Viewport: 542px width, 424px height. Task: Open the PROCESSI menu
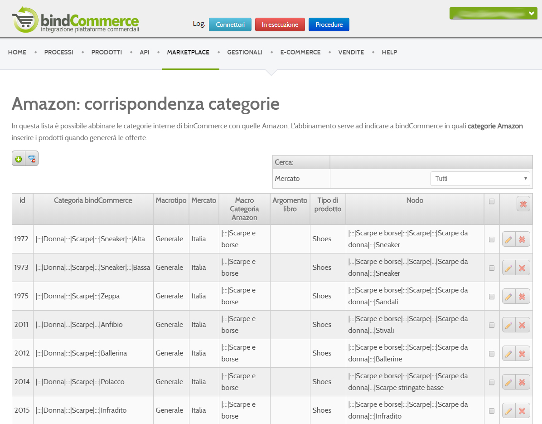tap(59, 52)
